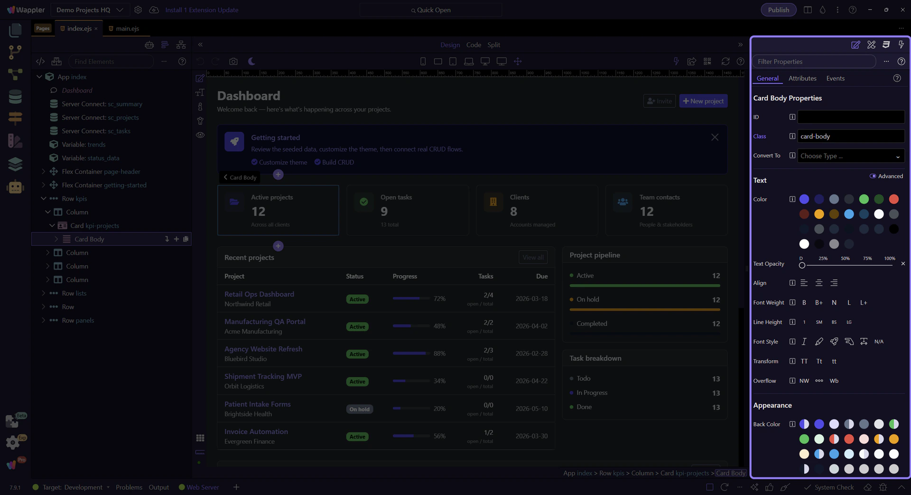Open the Database Manager sidebar icon

point(15,97)
